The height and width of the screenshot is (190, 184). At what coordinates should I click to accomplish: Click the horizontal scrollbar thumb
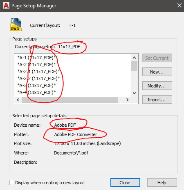pos(70,100)
